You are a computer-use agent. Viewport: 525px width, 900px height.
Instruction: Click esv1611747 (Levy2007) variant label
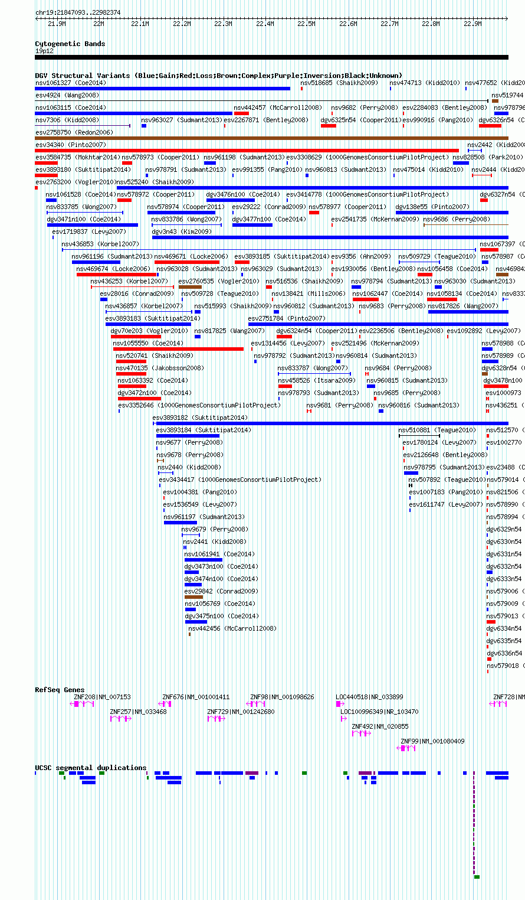point(446,505)
